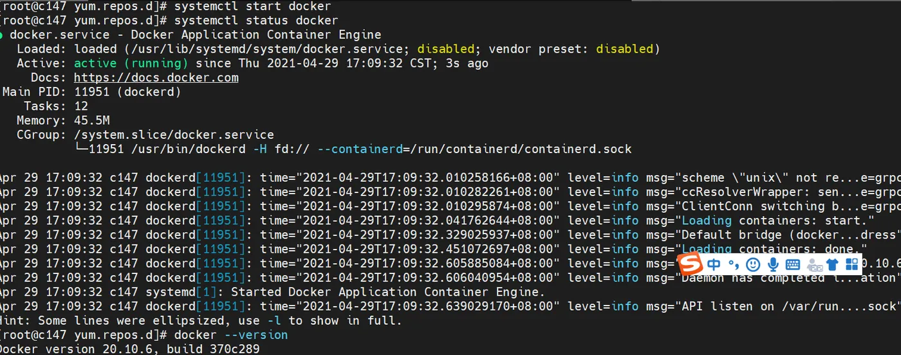Click the Main PID "11951 (dockerd)" value

click(127, 92)
